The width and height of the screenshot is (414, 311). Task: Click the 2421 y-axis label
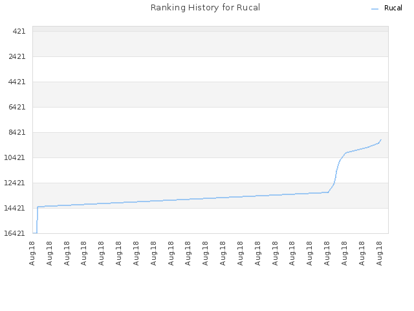[17, 56]
